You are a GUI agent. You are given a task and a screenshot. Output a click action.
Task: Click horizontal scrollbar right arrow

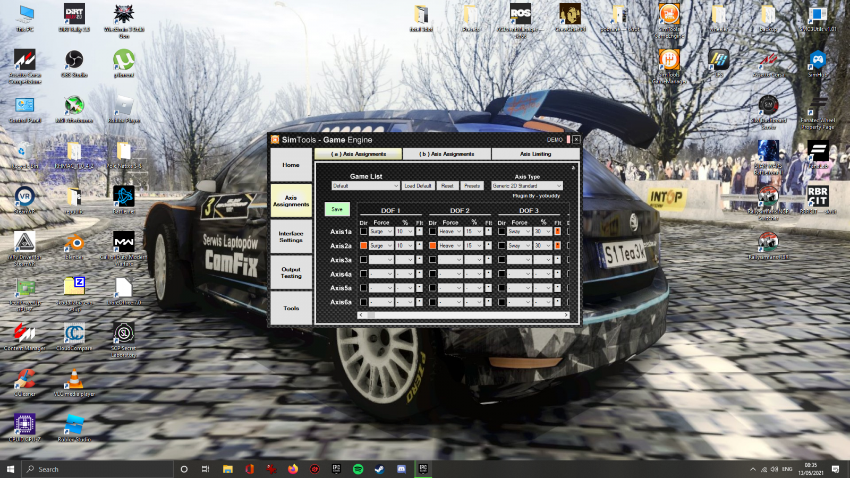[x=566, y=315]
